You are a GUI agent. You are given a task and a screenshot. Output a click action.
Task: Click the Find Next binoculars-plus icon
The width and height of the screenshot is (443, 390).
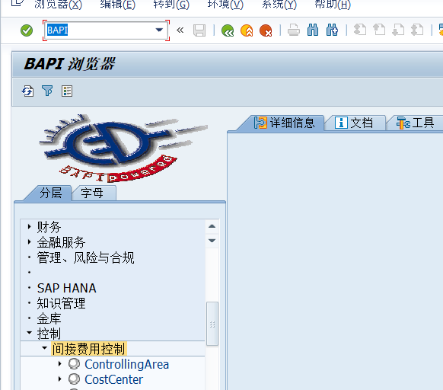[332, 30]
